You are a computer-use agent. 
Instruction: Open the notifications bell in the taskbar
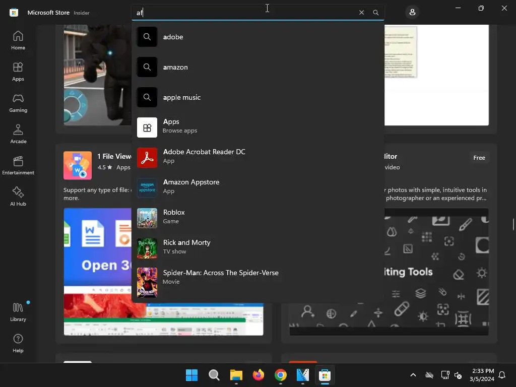point(502,375)
